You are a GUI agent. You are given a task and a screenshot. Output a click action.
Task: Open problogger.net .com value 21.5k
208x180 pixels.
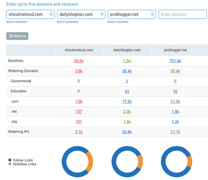pyautogui.click(x=175, y=102)
